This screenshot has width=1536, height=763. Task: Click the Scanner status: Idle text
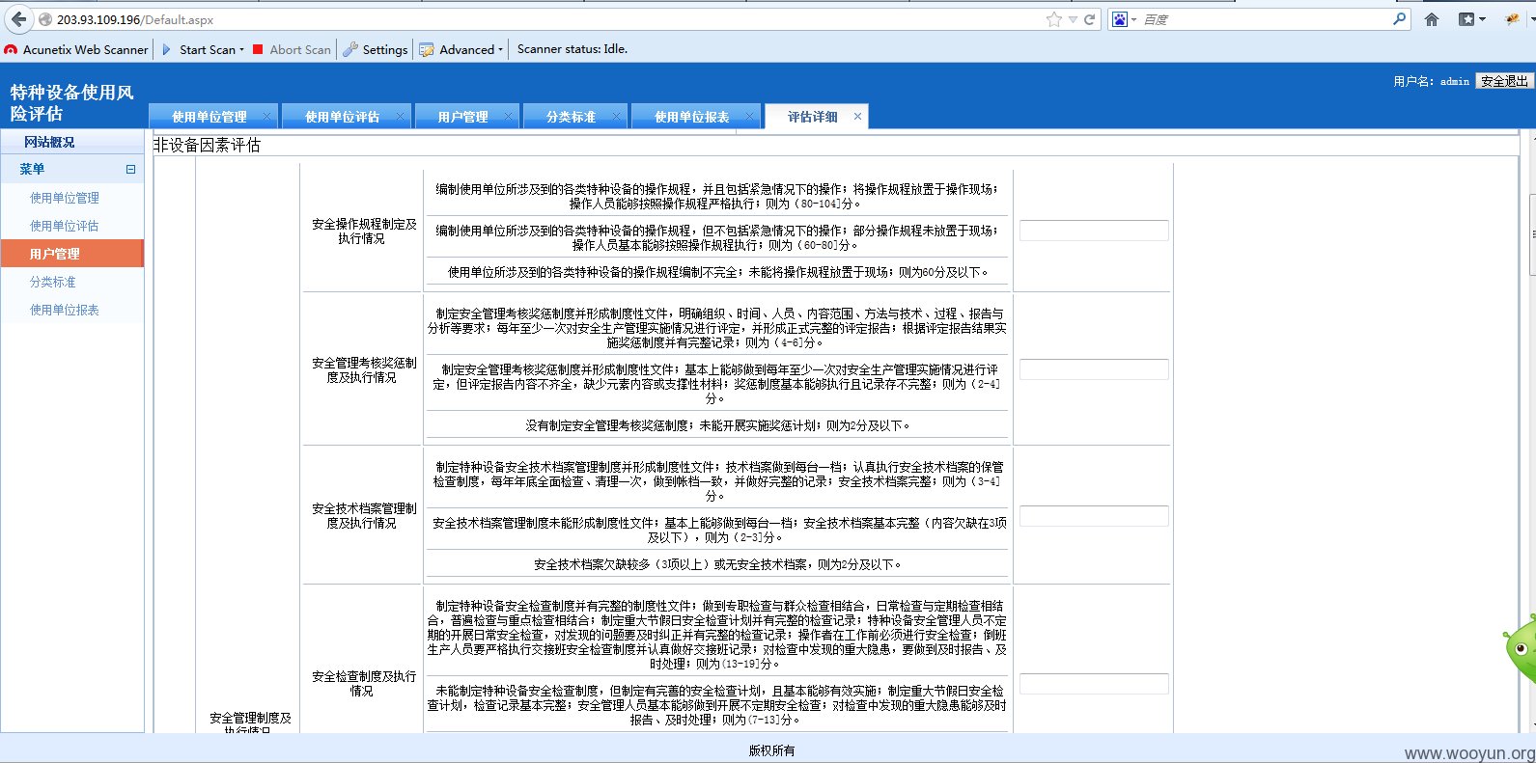coord(573,49)
